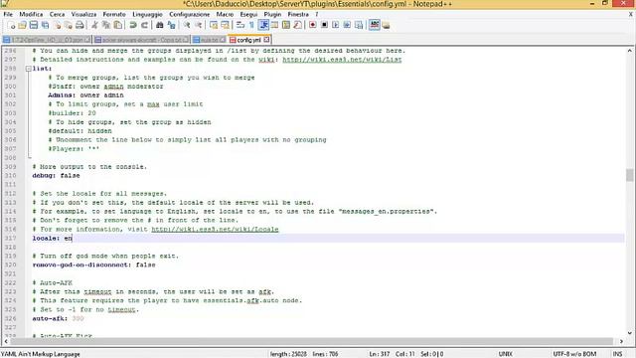Click the vertical scrollbar thumb
Screen dimensions: 636x358
pos(629,175)
